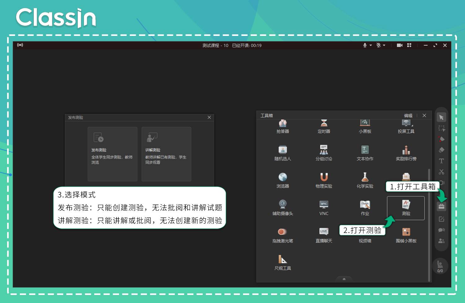The image size is (465, 303).
Task: Open the 投屏工具 screen casting tool
Action: 406,126
